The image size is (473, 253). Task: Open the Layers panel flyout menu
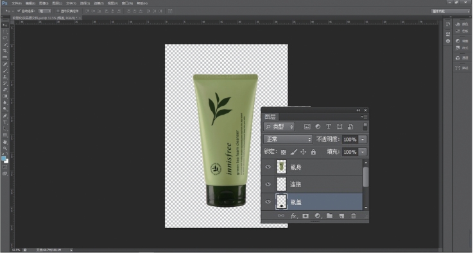364,117
